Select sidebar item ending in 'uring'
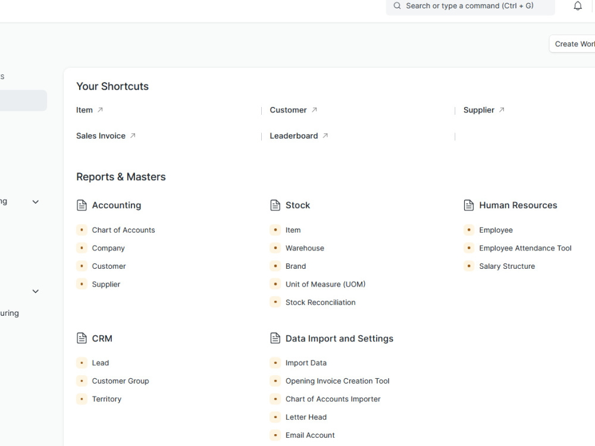The height and width of the screenshot is (446, 595). (10, 313)
